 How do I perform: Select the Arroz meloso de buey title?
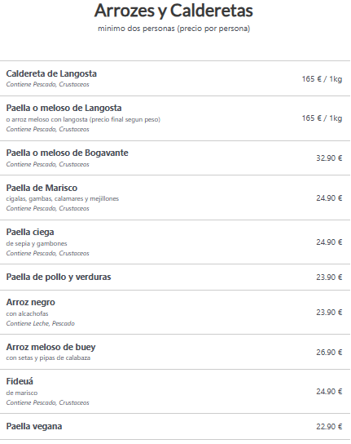[50, 347]
